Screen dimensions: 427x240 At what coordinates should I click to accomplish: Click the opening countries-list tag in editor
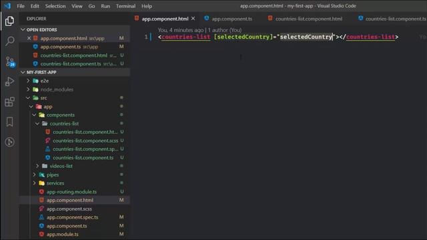(185, 37)
